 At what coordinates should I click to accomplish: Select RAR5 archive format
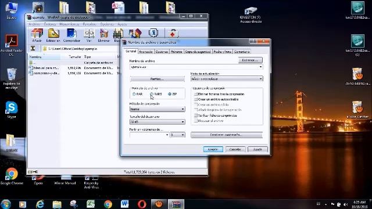[x=152, y=94]
